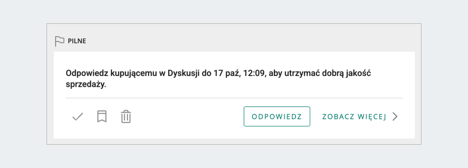Delete the notification using trash icon

[x=126, y=117]
